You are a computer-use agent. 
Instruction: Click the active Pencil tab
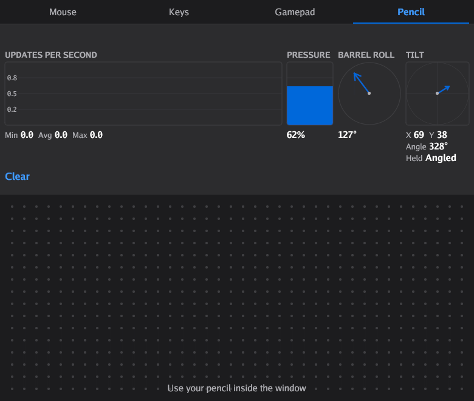[411, 12]
